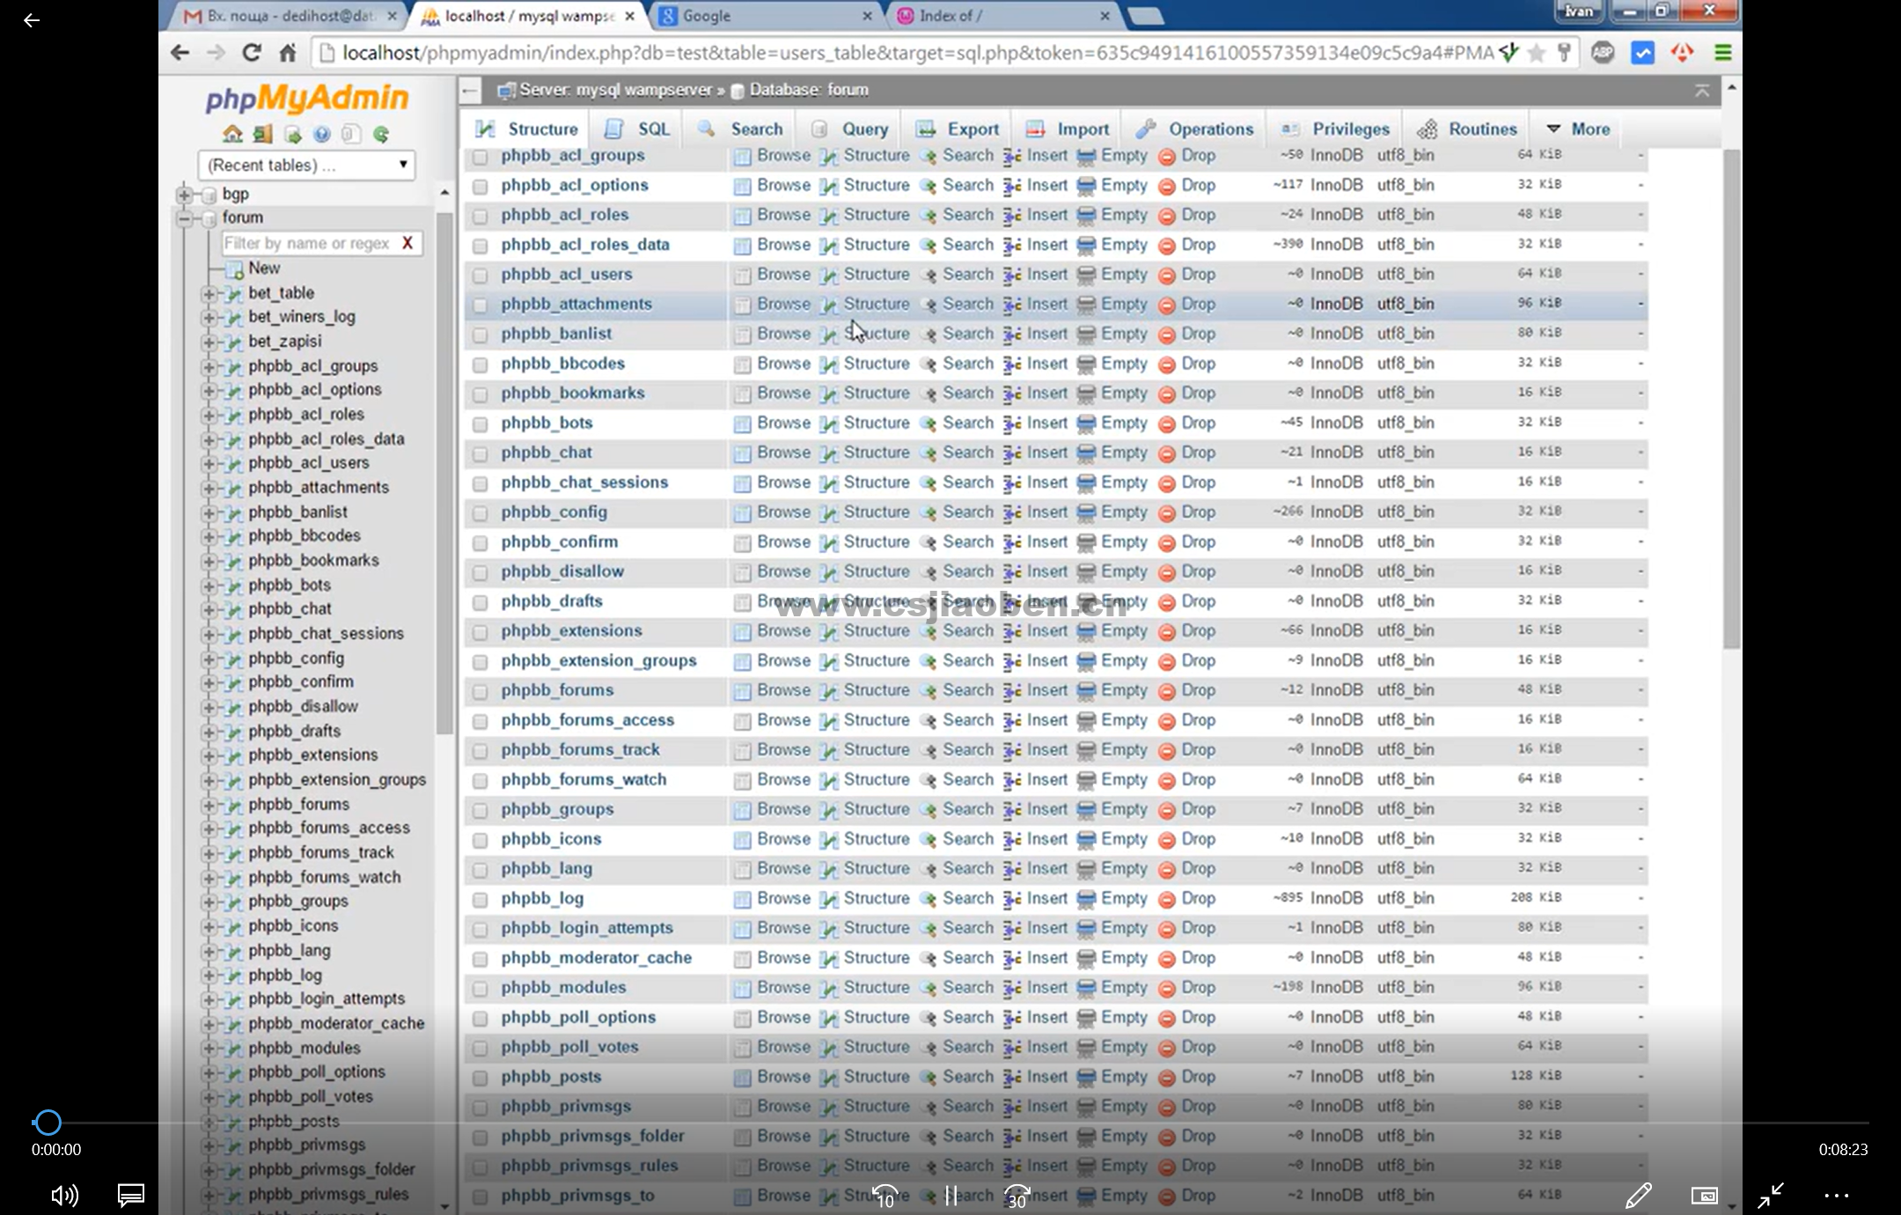Open the More tab dropdown

[1578, 129]
